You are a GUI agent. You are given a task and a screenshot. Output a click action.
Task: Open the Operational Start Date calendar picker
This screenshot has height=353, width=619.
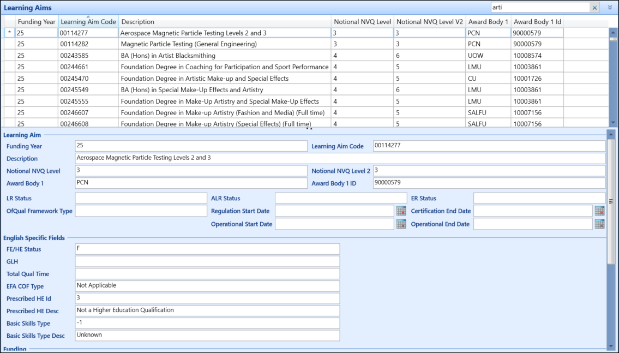coord(401,224)
